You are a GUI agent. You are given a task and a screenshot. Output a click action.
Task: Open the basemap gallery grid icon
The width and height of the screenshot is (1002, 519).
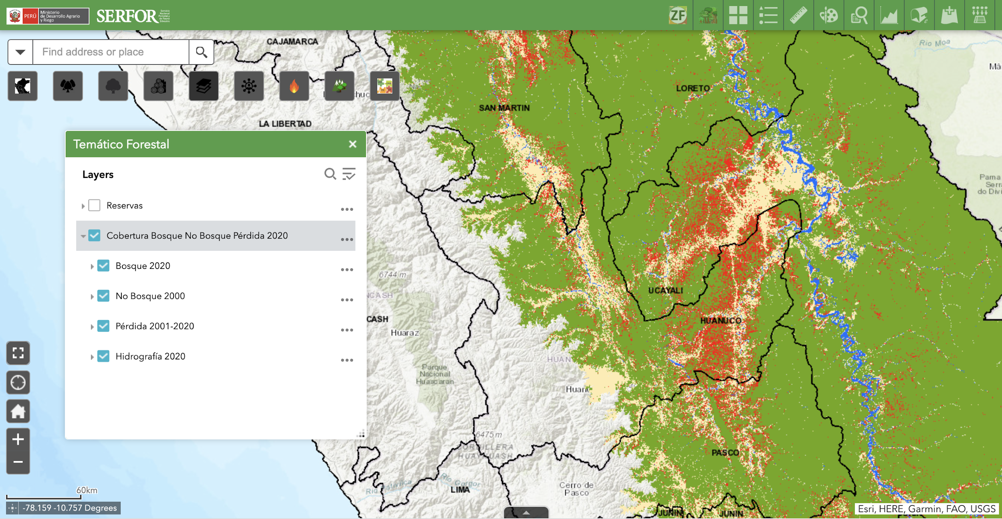(738, 16)
